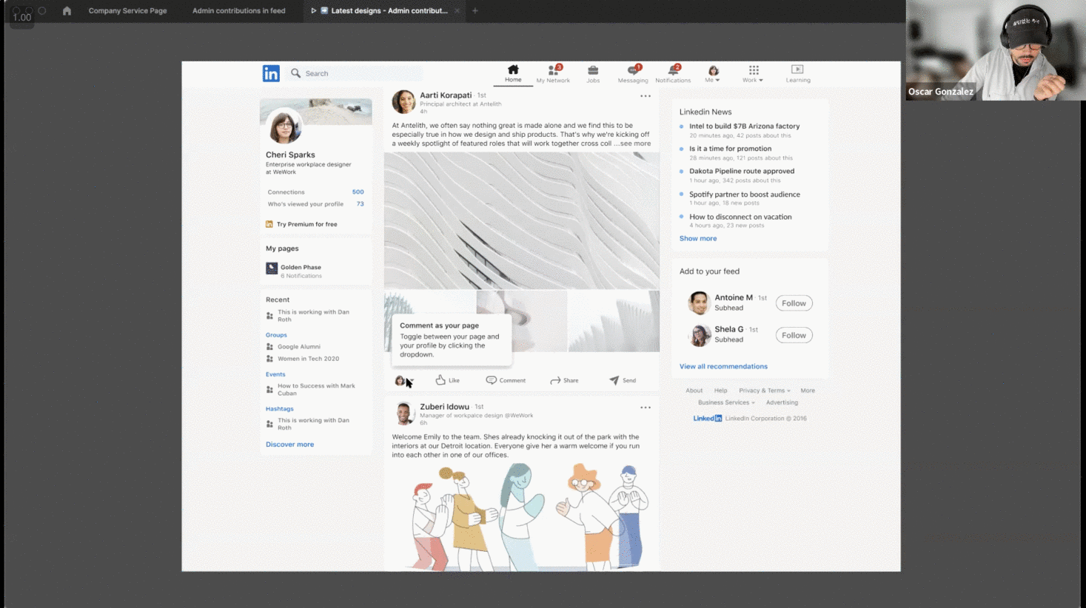This screenshot has height=608, width=1086.
Task: Select the Latest designs - Admin contribut... tab
Action: click(x=383, y=11)
